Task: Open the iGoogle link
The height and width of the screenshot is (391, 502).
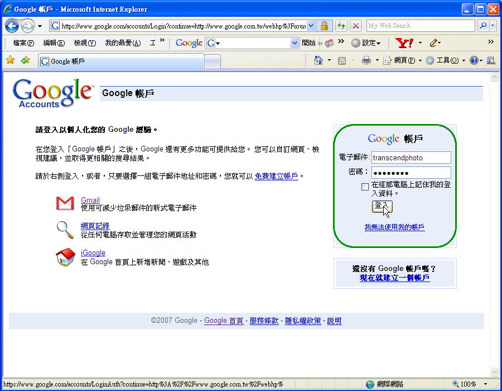Action: tap(93, 252)
